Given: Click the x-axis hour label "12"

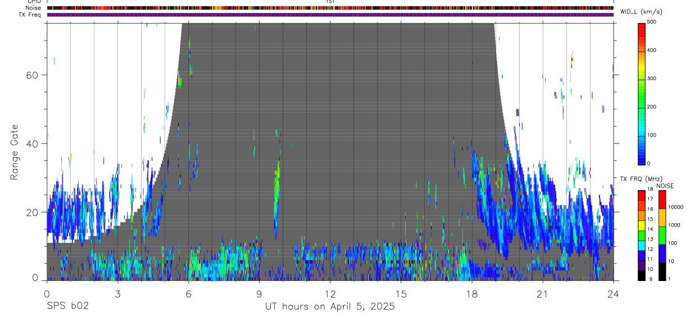Looking at the screenshot, I should (330, 294).
